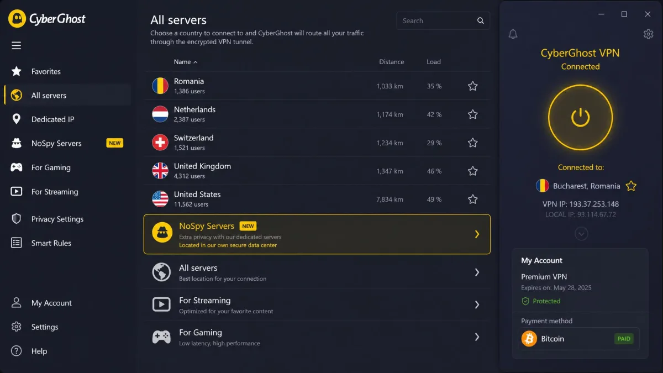663x373 pixels.
Task: Toggle favorite star for Romania
Action: (x=473, y=86)
